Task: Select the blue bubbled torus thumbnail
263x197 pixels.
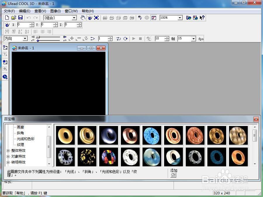Action: click(x=152, y=135)
